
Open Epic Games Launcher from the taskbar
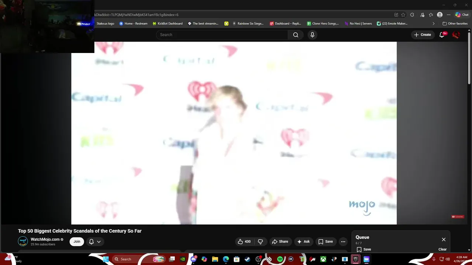pos(355,259)
